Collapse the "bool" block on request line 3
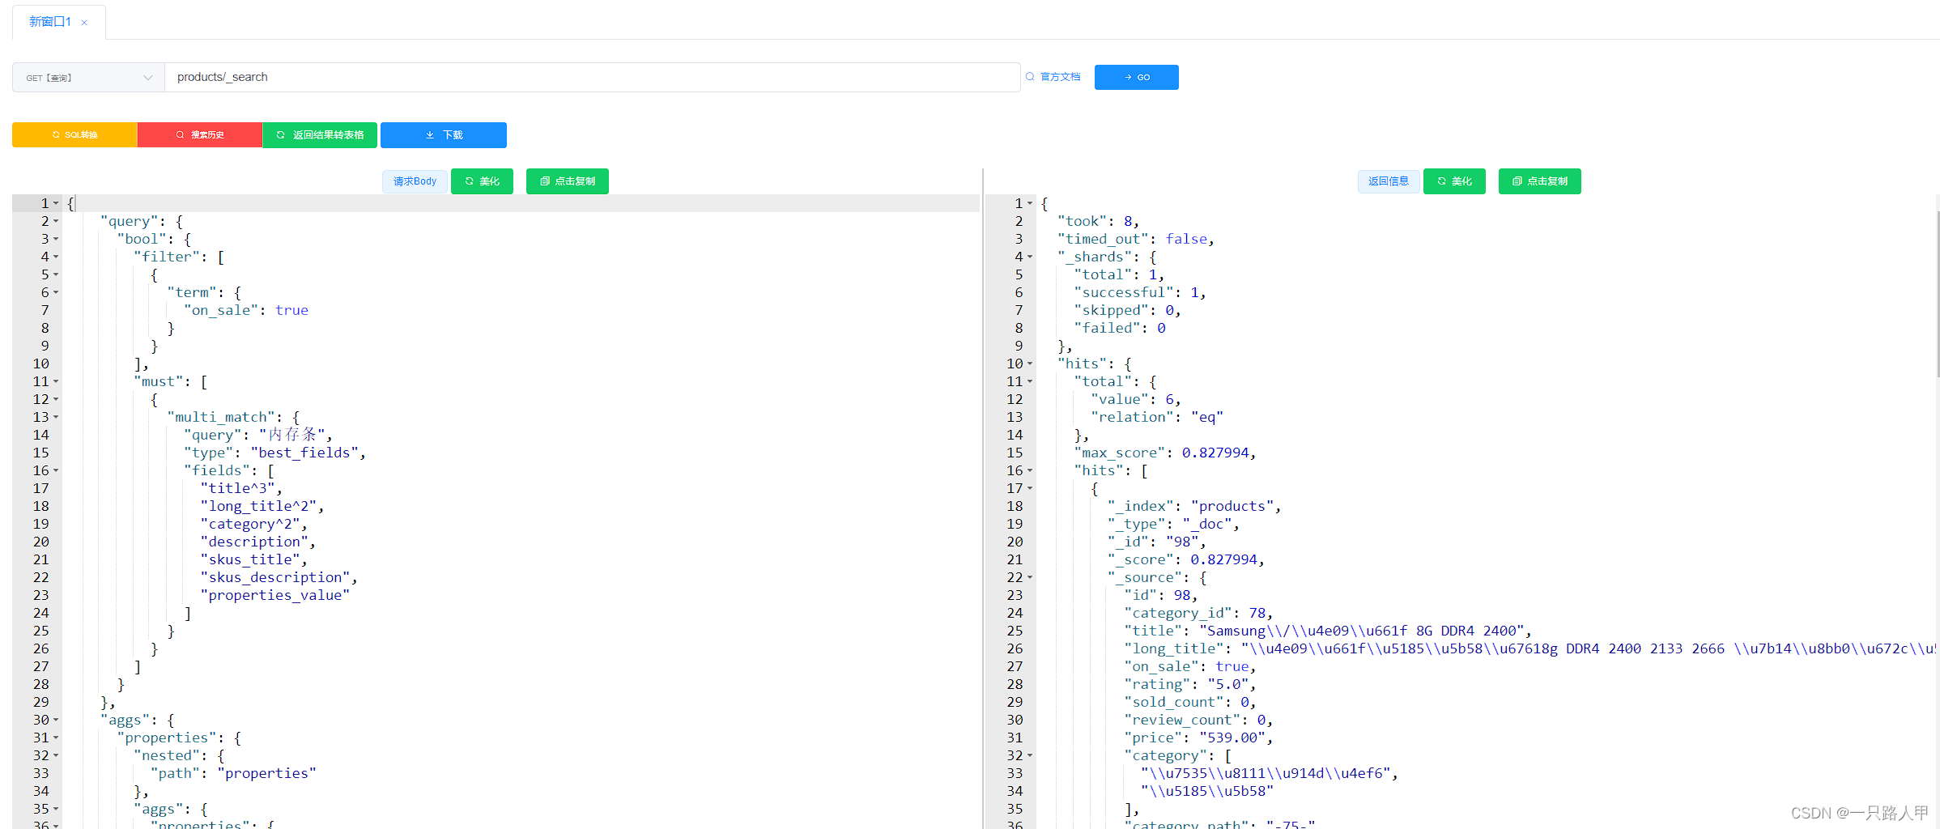Viewport: 1940px width, 829px height. (x=56, y=240)
